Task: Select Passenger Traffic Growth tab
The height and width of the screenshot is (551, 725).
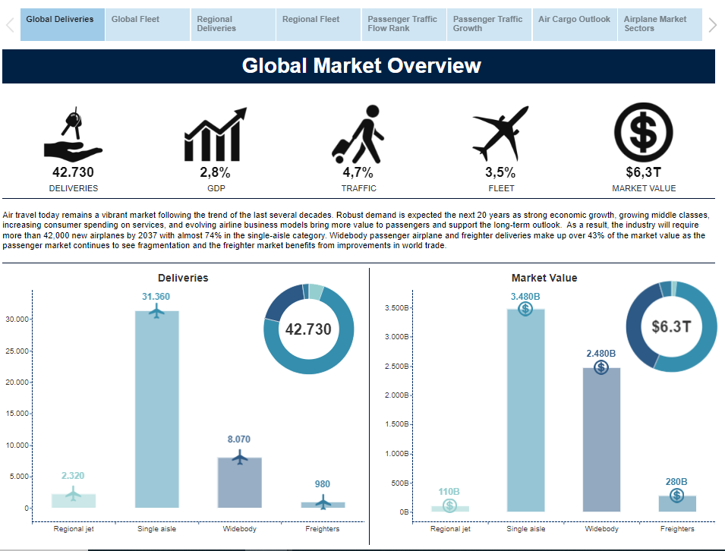Action: tap(489, 24)
